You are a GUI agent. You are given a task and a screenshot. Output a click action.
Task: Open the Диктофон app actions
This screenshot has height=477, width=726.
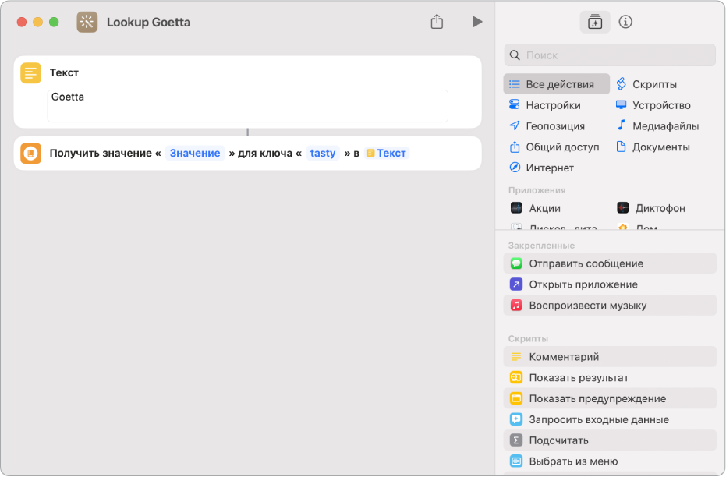coord(650,208)
